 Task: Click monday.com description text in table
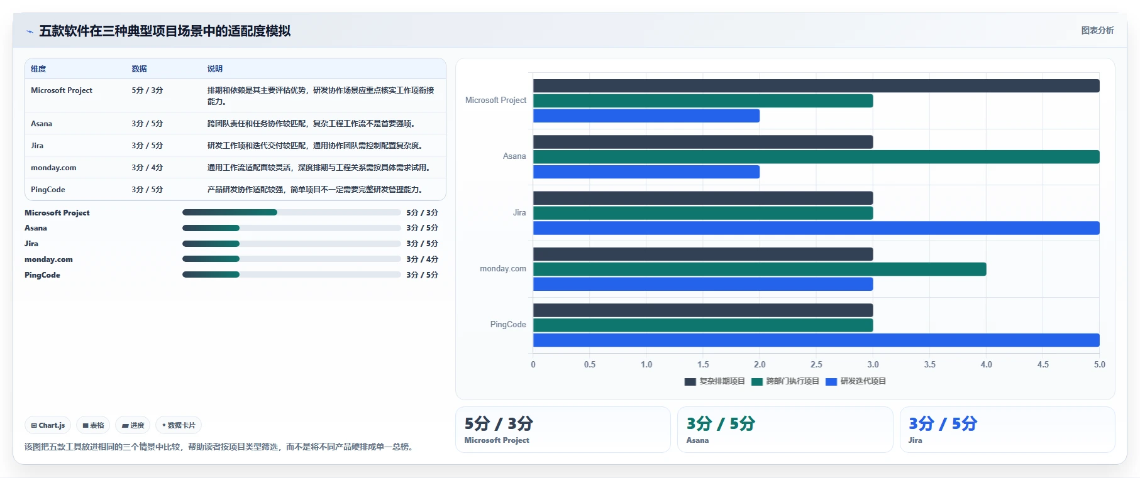click(320, 168)
